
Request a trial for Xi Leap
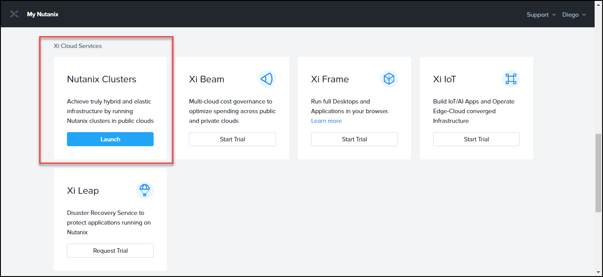tap(110, 251)
